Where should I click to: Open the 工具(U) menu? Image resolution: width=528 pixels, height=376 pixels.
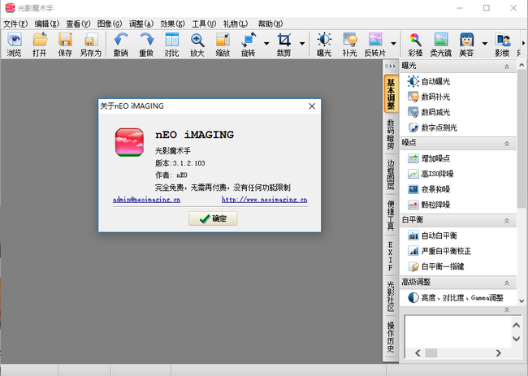(x=204, y=24)
